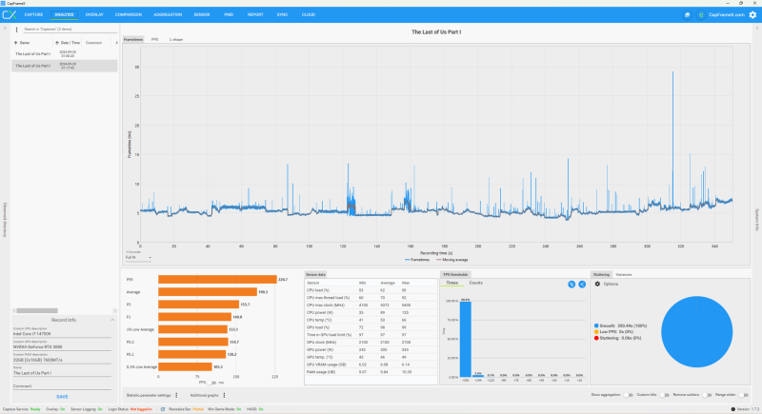Click the CapFrameX logo icon
Viewport: 762px width, 414px height.
coord(10,14)
